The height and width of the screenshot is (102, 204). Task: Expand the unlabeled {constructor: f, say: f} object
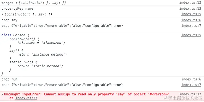[2, 14]
